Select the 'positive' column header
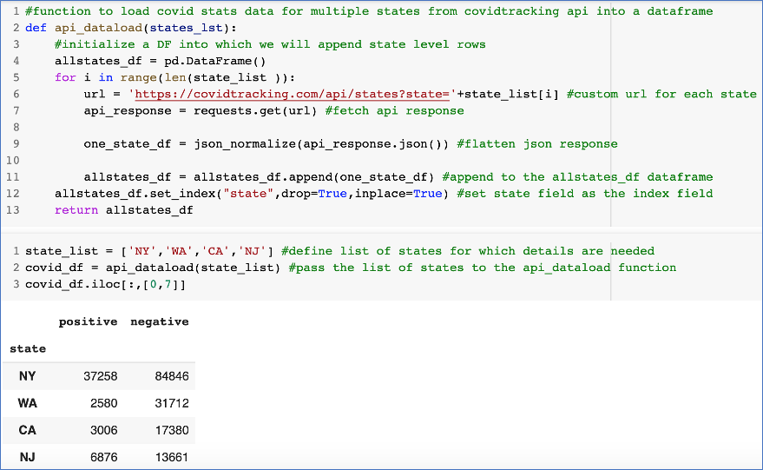This screenshot has height=470, width=763. [88, 321]
